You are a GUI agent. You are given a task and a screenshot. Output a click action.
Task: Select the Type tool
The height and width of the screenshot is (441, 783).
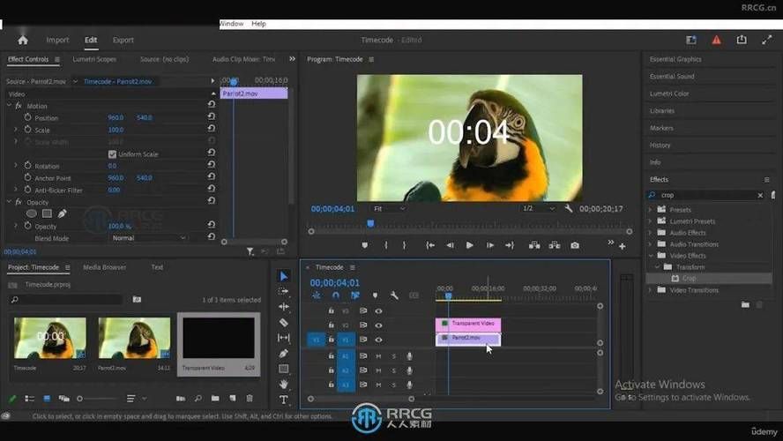[284, 400]
